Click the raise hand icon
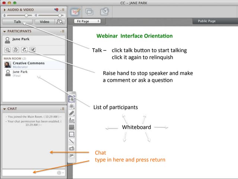This screenshot has height=179, width=238. (x=25, y=49)
